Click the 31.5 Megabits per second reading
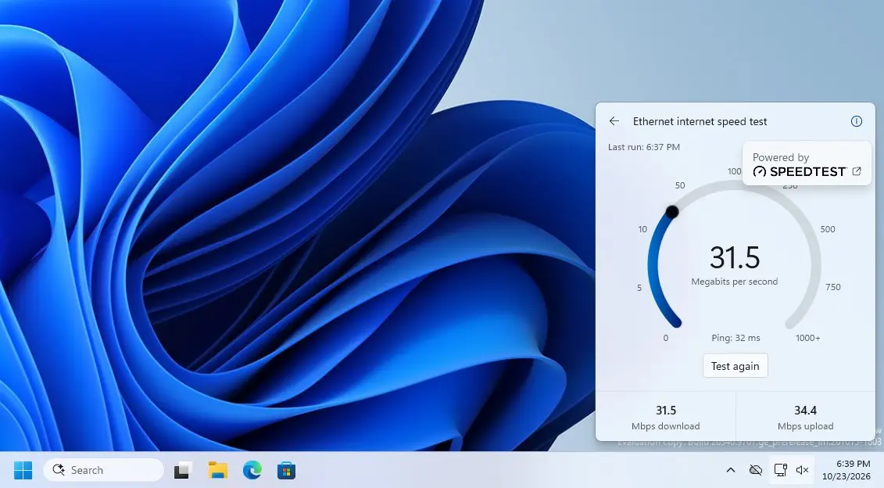Viewport: 884px width, 488px height. point(735,257)
